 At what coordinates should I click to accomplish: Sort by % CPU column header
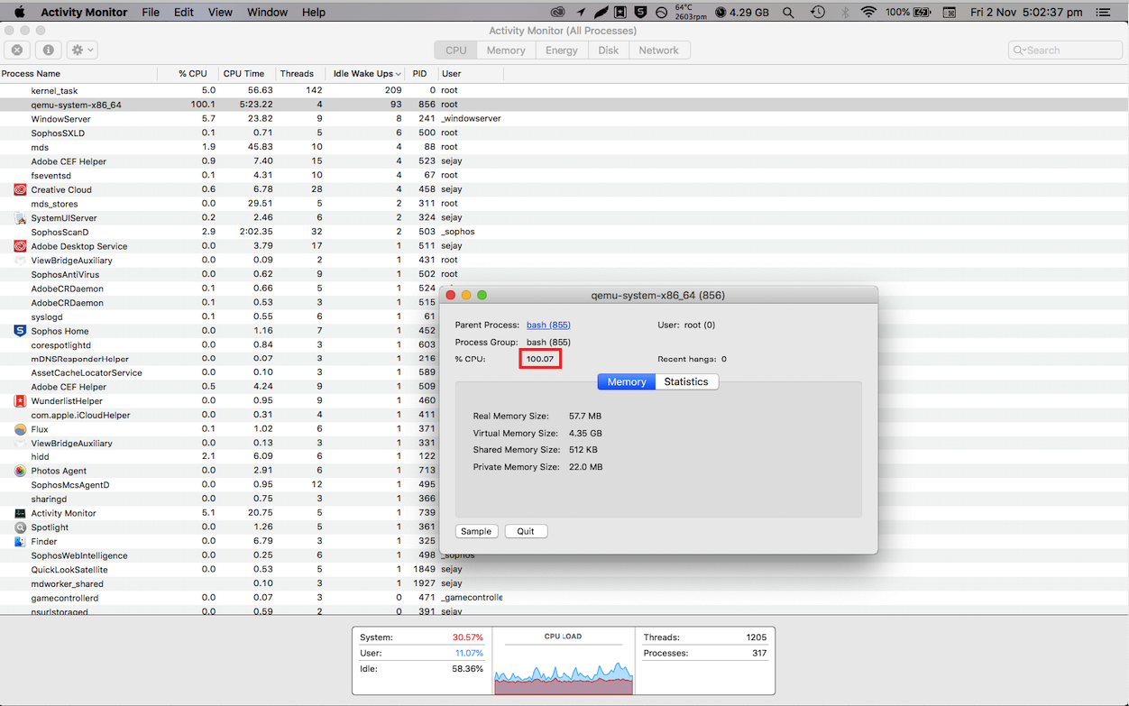click(x=188, y=74)
